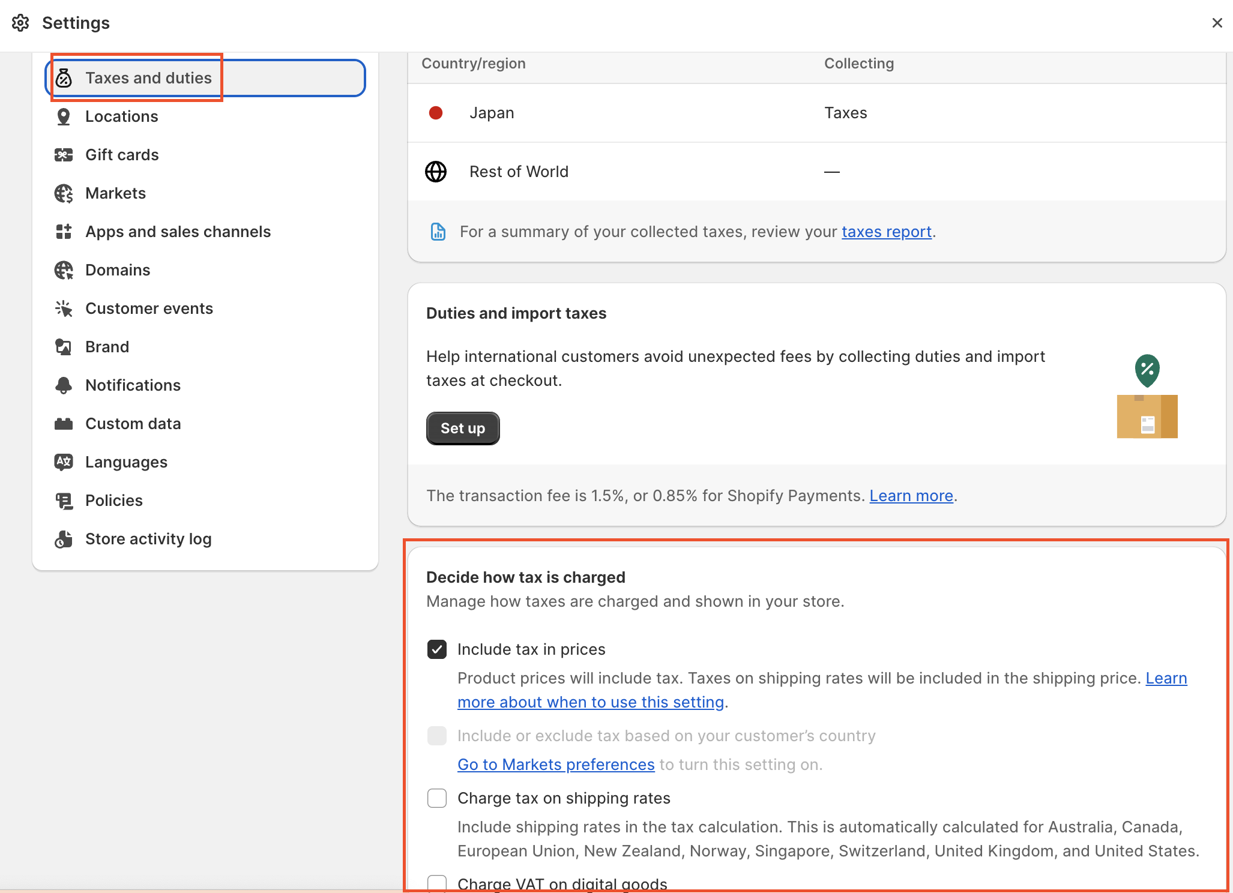This screenshot has height=893, width=1233.
Task: Click the Markets globe icon
Action: (64, 193)
